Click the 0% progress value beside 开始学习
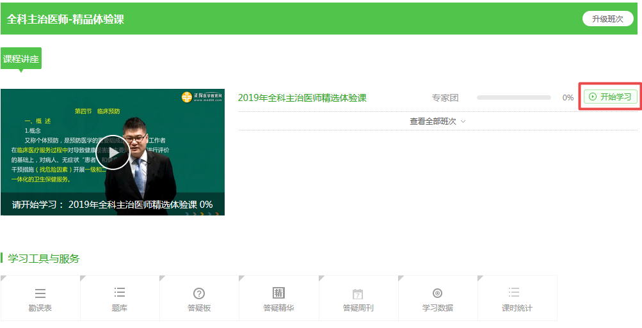 coord(568,98)
